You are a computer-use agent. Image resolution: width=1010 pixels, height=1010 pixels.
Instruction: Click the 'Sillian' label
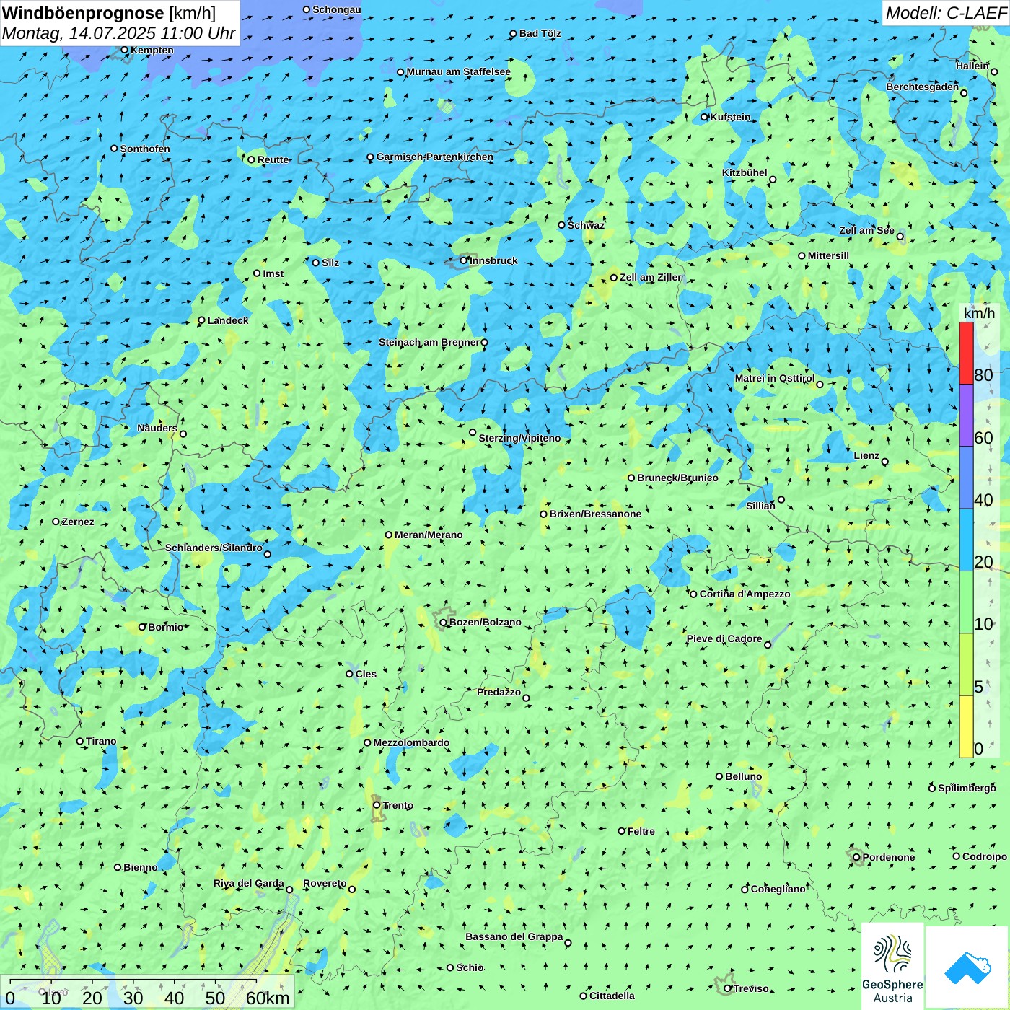[x=760, y=506]
